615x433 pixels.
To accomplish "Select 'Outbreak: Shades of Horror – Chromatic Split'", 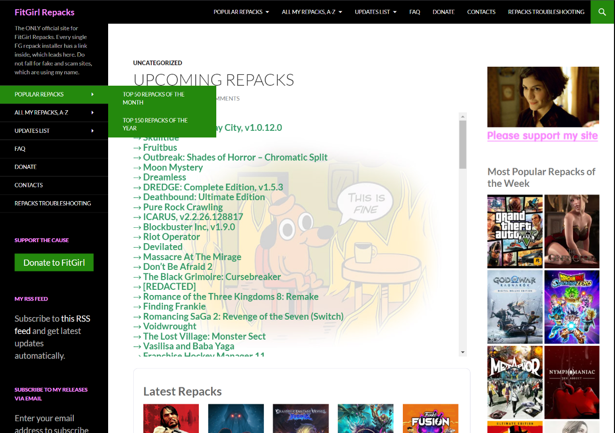I will (235, 158).
